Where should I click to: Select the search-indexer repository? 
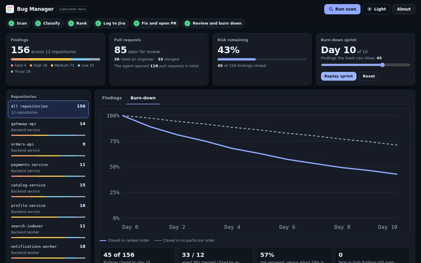point(48,231)
